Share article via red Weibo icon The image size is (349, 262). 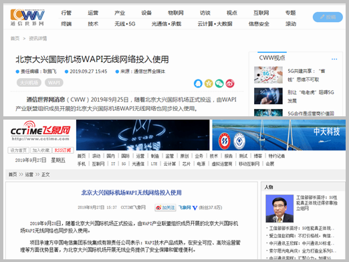pyautogui.click(x=230, y=84)
